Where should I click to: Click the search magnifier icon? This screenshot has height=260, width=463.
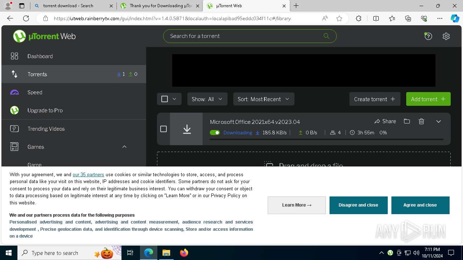[326, 36]
